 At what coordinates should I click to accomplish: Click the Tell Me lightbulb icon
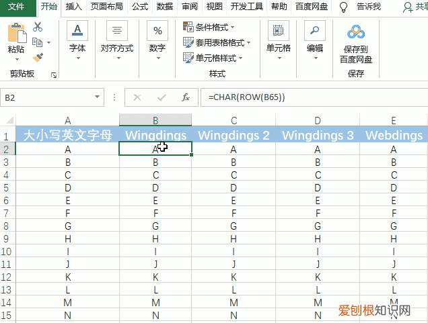343,7
